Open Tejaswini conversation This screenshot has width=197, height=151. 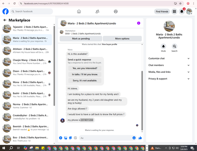26,29
